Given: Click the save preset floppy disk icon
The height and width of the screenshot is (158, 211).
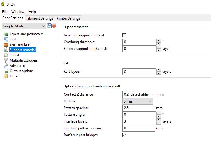Looking at the screenshot, I should (49, 26).
